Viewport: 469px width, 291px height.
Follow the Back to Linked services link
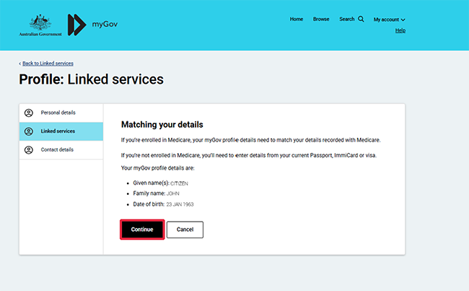pos(48,64)
